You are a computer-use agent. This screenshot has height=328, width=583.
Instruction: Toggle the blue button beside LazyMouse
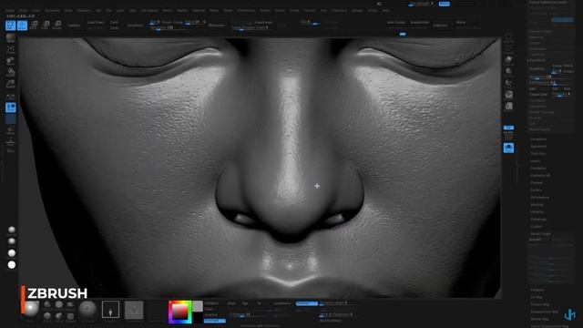coord(307,303)
